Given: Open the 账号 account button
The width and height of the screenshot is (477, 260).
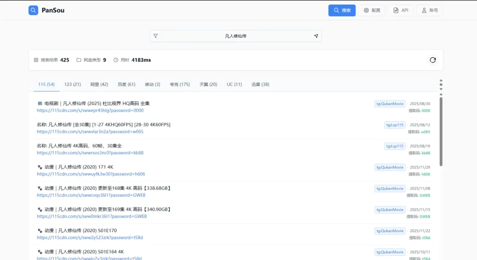Looking at the screenshot, I should click(429, 10).
